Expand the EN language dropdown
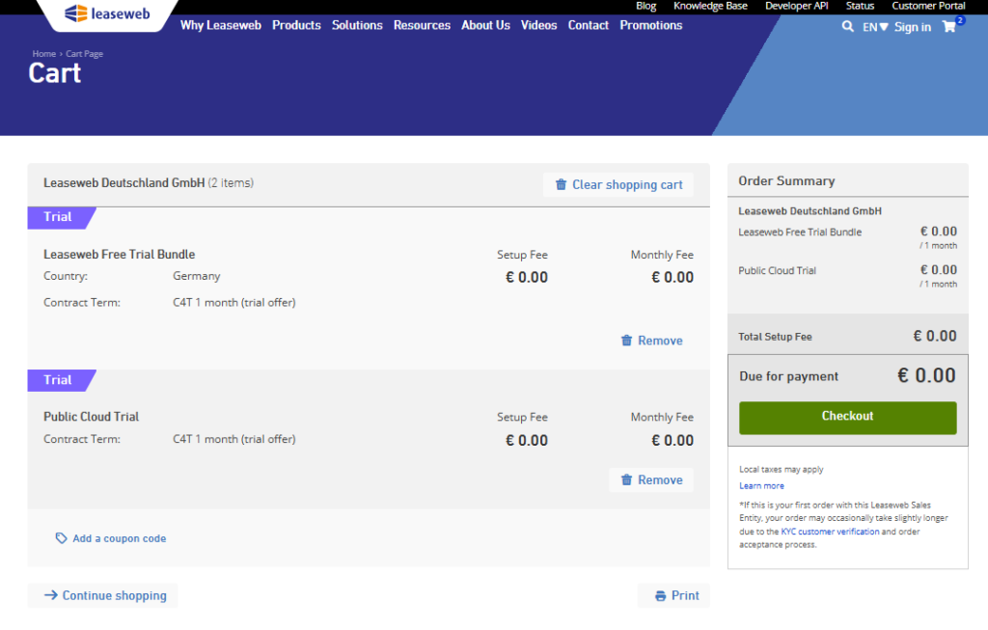This screenshot has height=630, width=988. click(875, 27)
